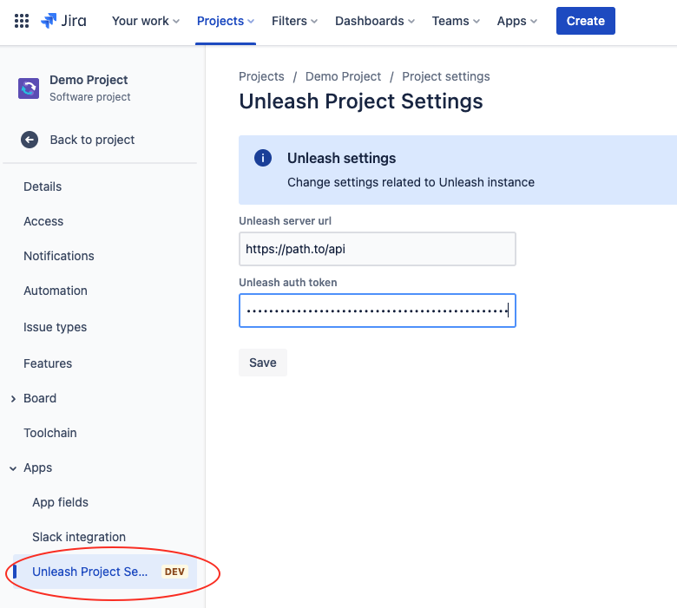Open the Projects dropdown menu

[x=226, y=21]
